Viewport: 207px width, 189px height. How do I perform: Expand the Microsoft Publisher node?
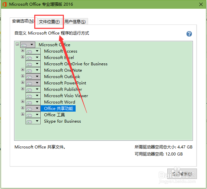pos(23,89)
